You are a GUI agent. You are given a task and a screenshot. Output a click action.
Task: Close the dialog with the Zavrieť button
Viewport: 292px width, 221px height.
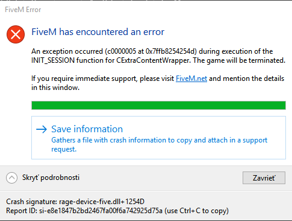point(264,178)
